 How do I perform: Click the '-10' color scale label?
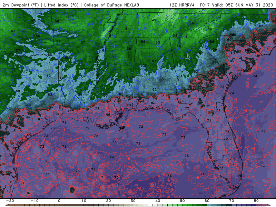34,201
